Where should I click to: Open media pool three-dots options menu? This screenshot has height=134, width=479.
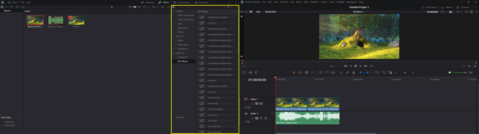(168, 7)
